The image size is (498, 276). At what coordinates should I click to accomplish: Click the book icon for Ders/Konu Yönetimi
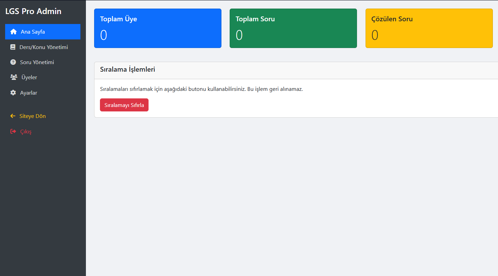13,47
